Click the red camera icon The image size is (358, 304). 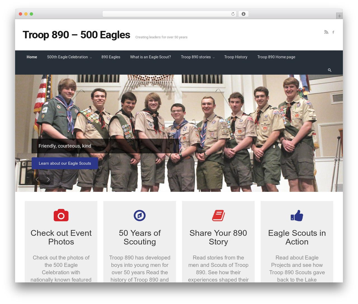click(x=61, y=215)
